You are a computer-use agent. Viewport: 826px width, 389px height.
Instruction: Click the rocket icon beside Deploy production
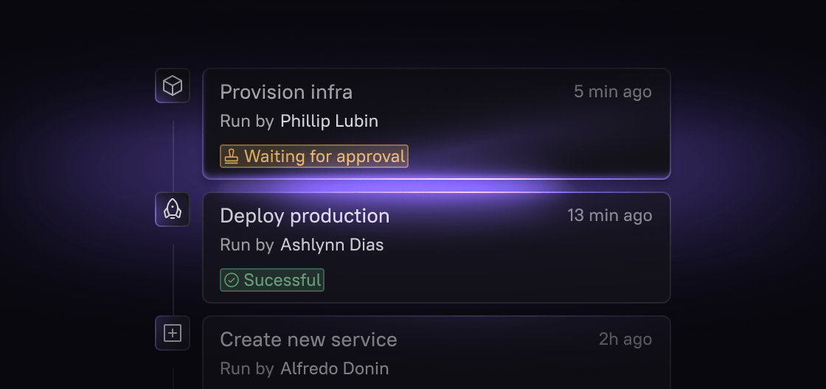[x=173, y=210]
